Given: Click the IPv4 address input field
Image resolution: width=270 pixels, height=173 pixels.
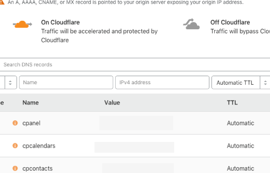Looking at the screenshot, I should tap(162, 82).
